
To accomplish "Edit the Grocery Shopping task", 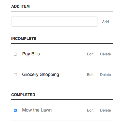I will [90, 75].
